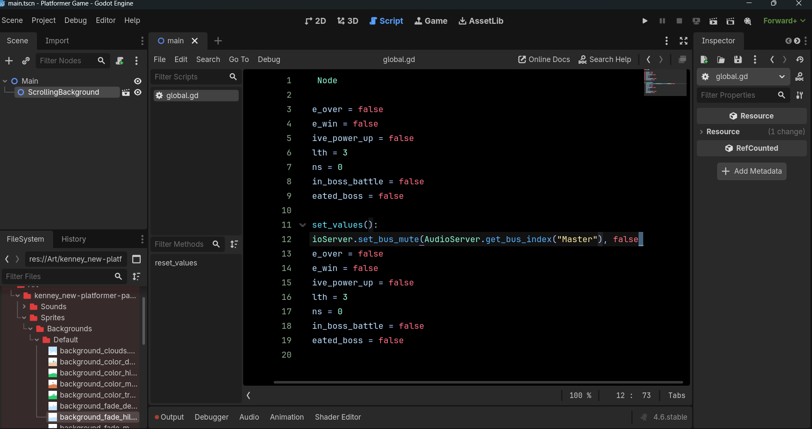Click the Add Metadata button
Image resolution: width=812 pixels, height=429 pixels.
[752, 171]
